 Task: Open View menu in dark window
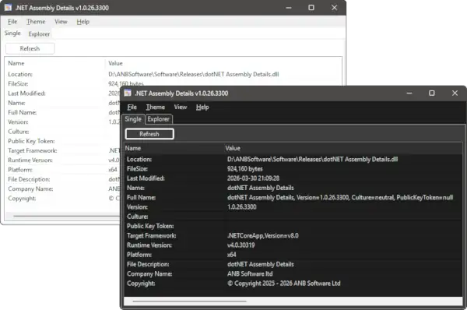[181, 107]
